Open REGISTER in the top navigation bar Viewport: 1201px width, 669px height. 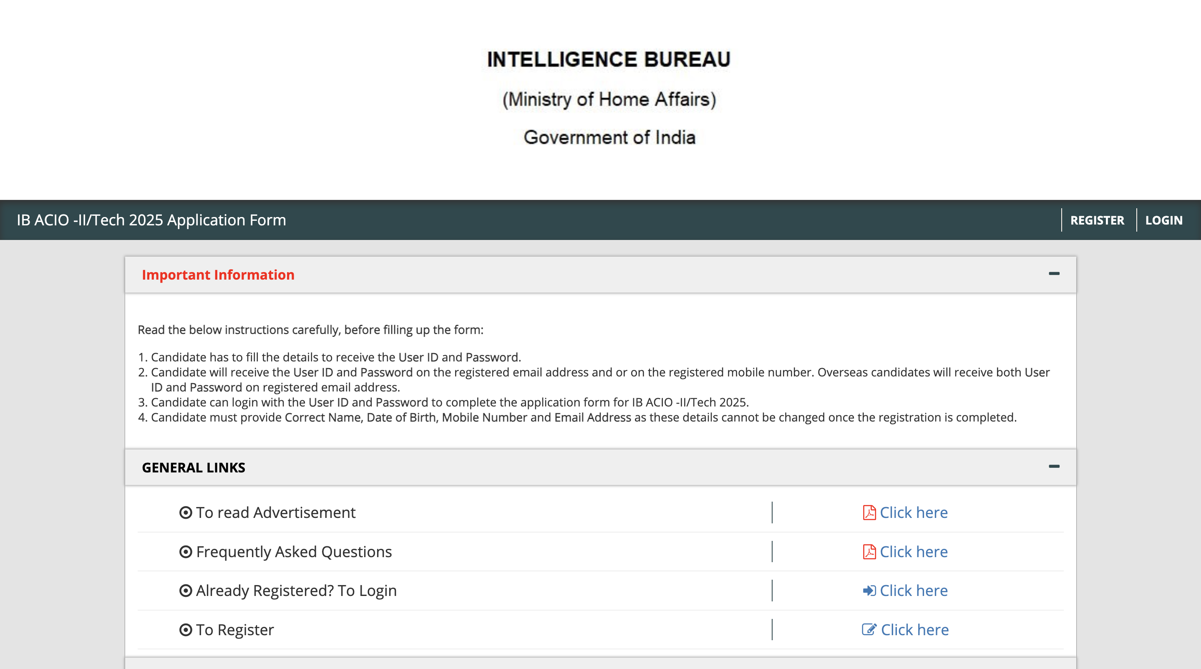click(1097, 220)
